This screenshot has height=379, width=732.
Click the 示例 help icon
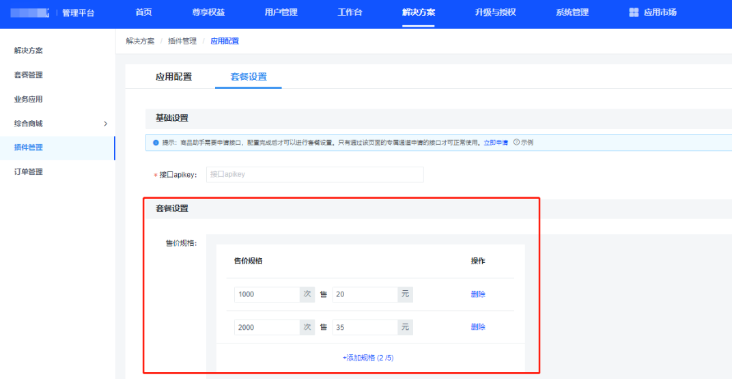516,142
